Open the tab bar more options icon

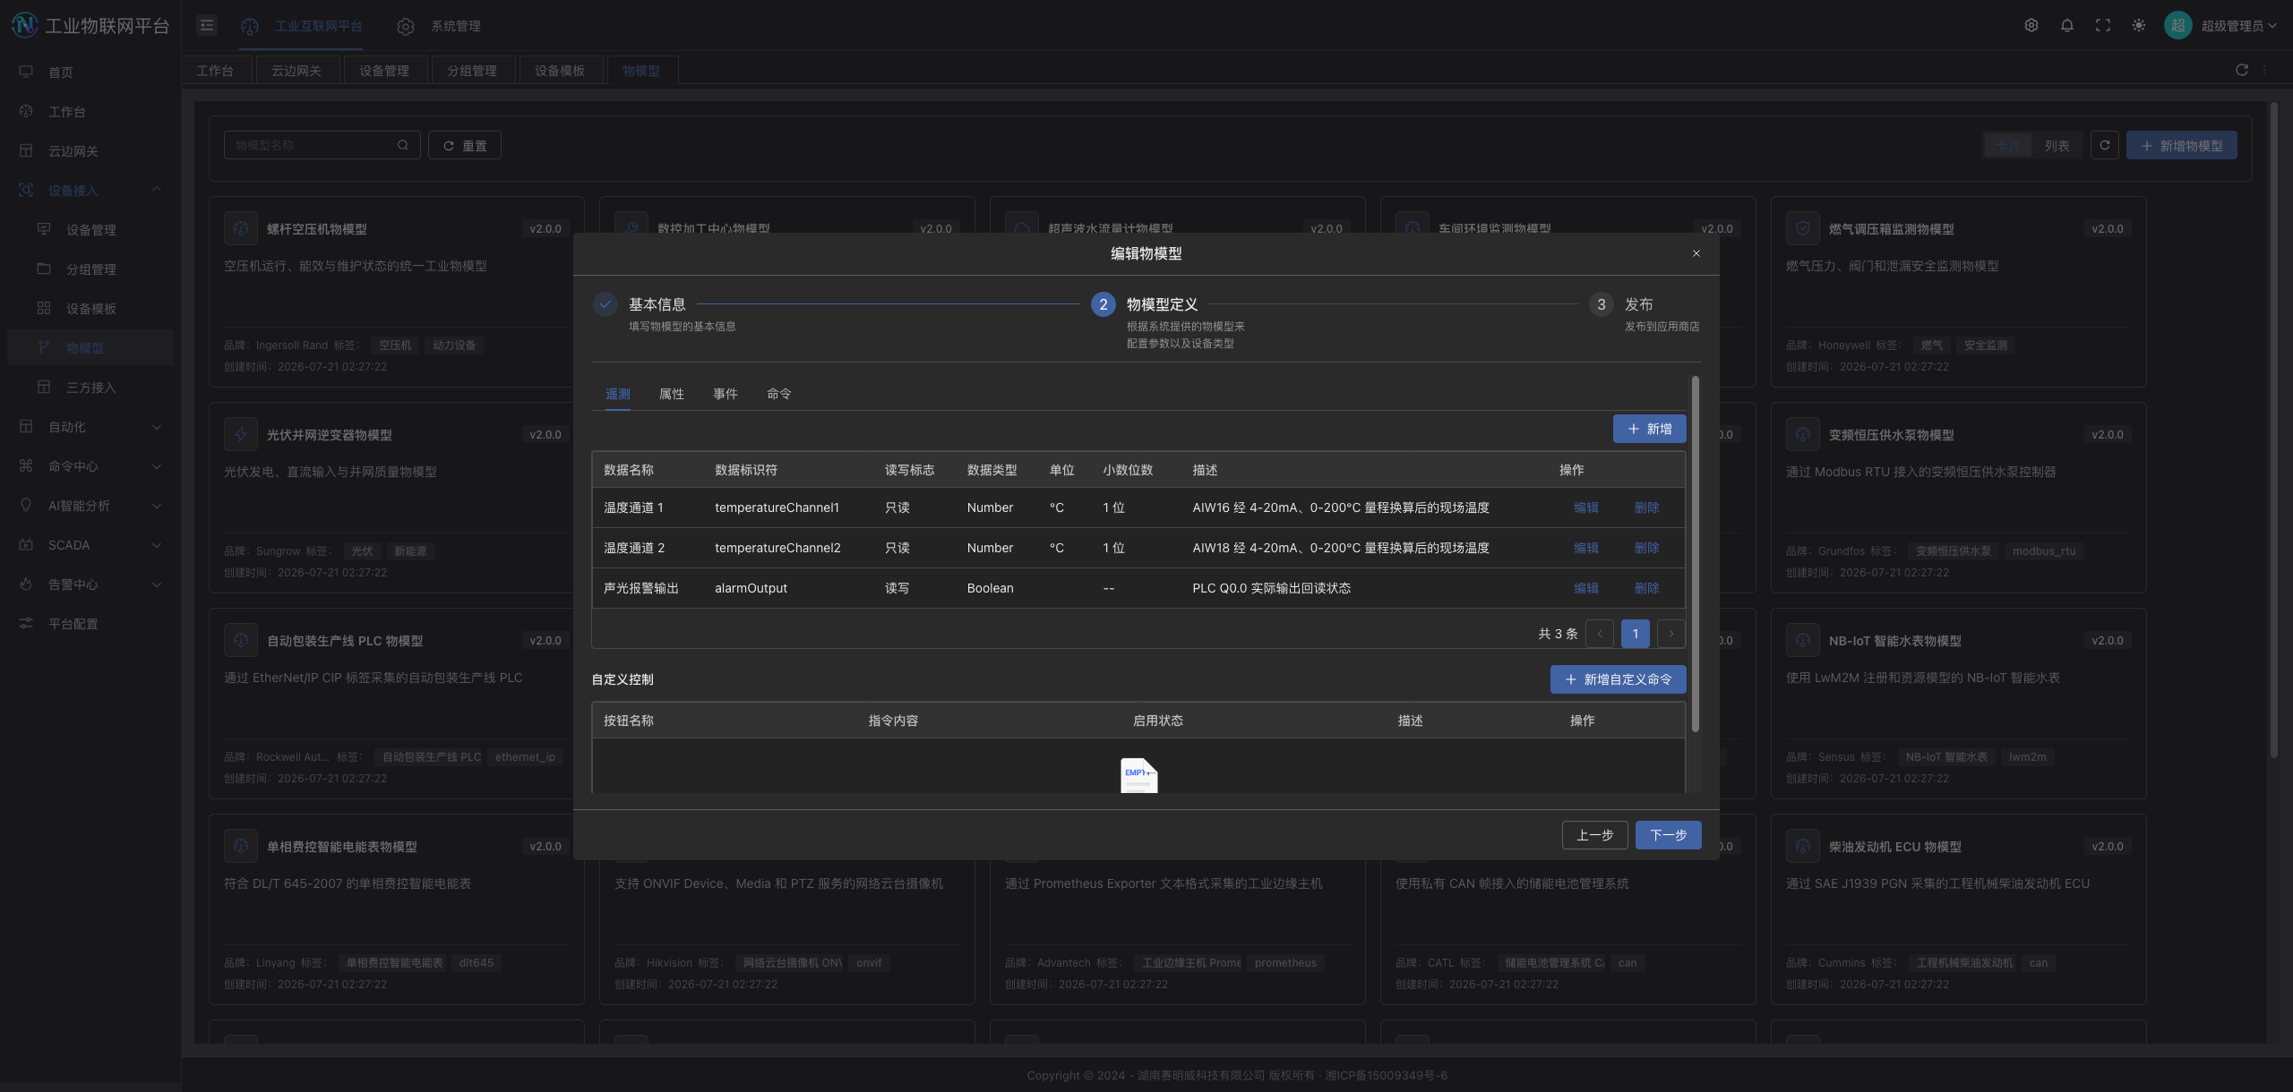[x=2265, y=70]
